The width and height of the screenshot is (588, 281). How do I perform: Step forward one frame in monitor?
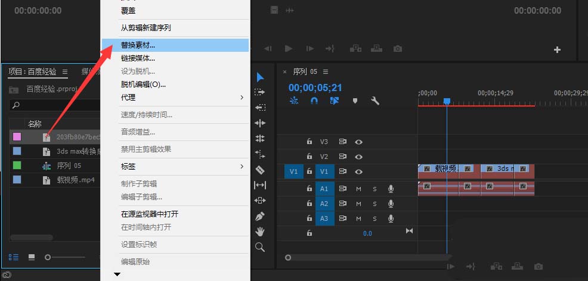[x=310, y=49]
